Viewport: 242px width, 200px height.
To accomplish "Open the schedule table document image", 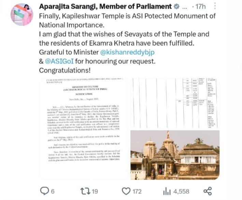I will tap(175, 103).
